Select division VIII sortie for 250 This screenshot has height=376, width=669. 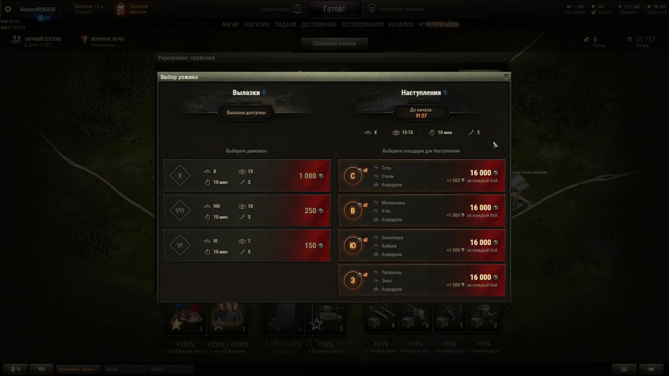(x=247, y=211)
